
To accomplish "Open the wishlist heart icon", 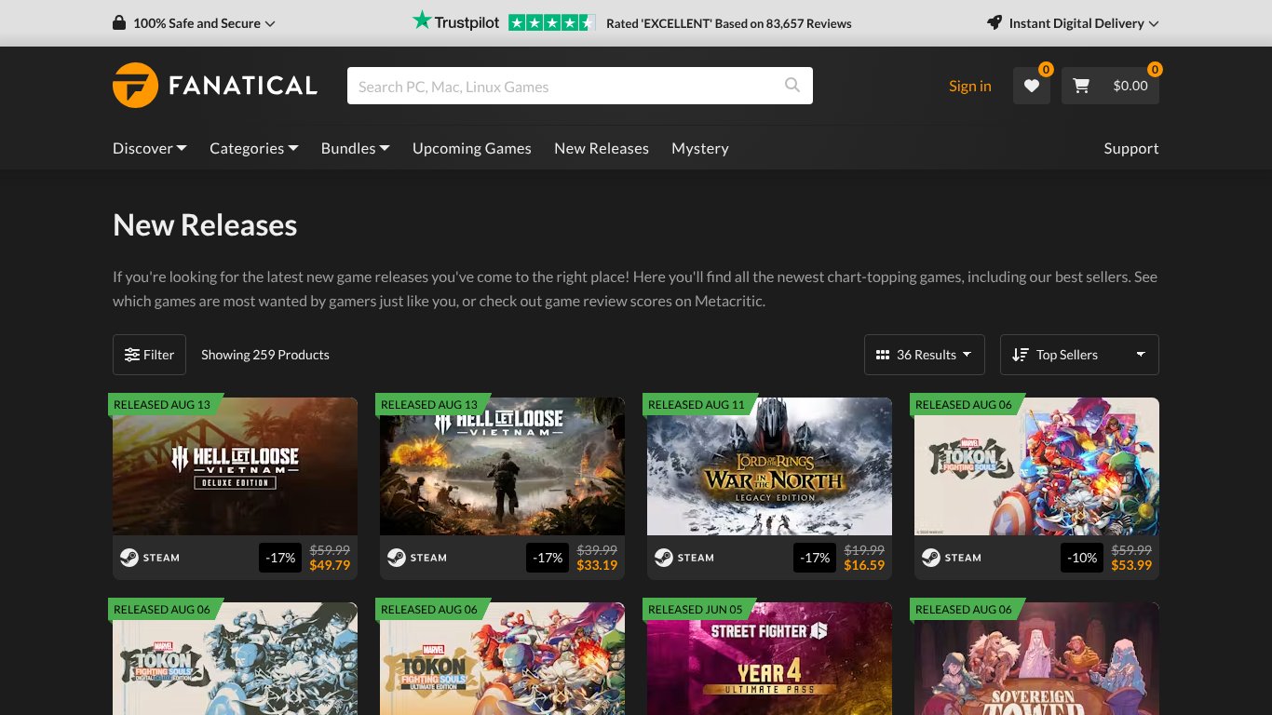I will tap(1032, 86).
